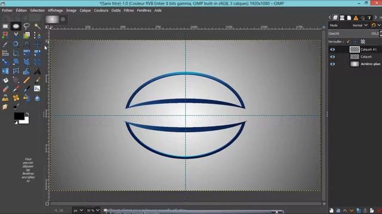Screen dimensions: 382x214
Task: Open the Filtres menu
Action: coord(129,11)
